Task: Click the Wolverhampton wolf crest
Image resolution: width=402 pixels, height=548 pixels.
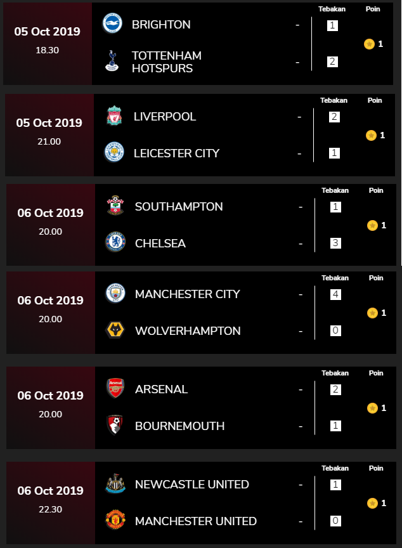Action: click(115, 330)
